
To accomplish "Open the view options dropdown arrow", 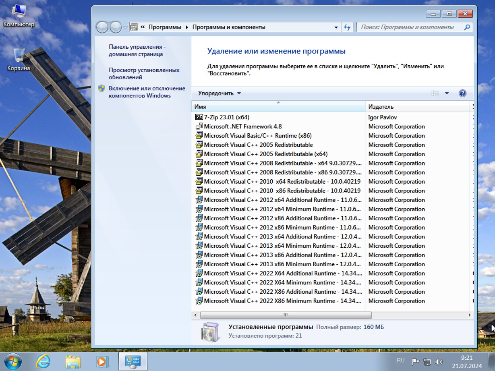I will pyautogui.click(x=447, y=93).
